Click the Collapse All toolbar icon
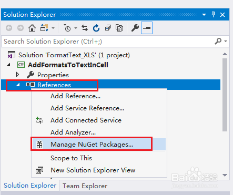 coord(108,28)
